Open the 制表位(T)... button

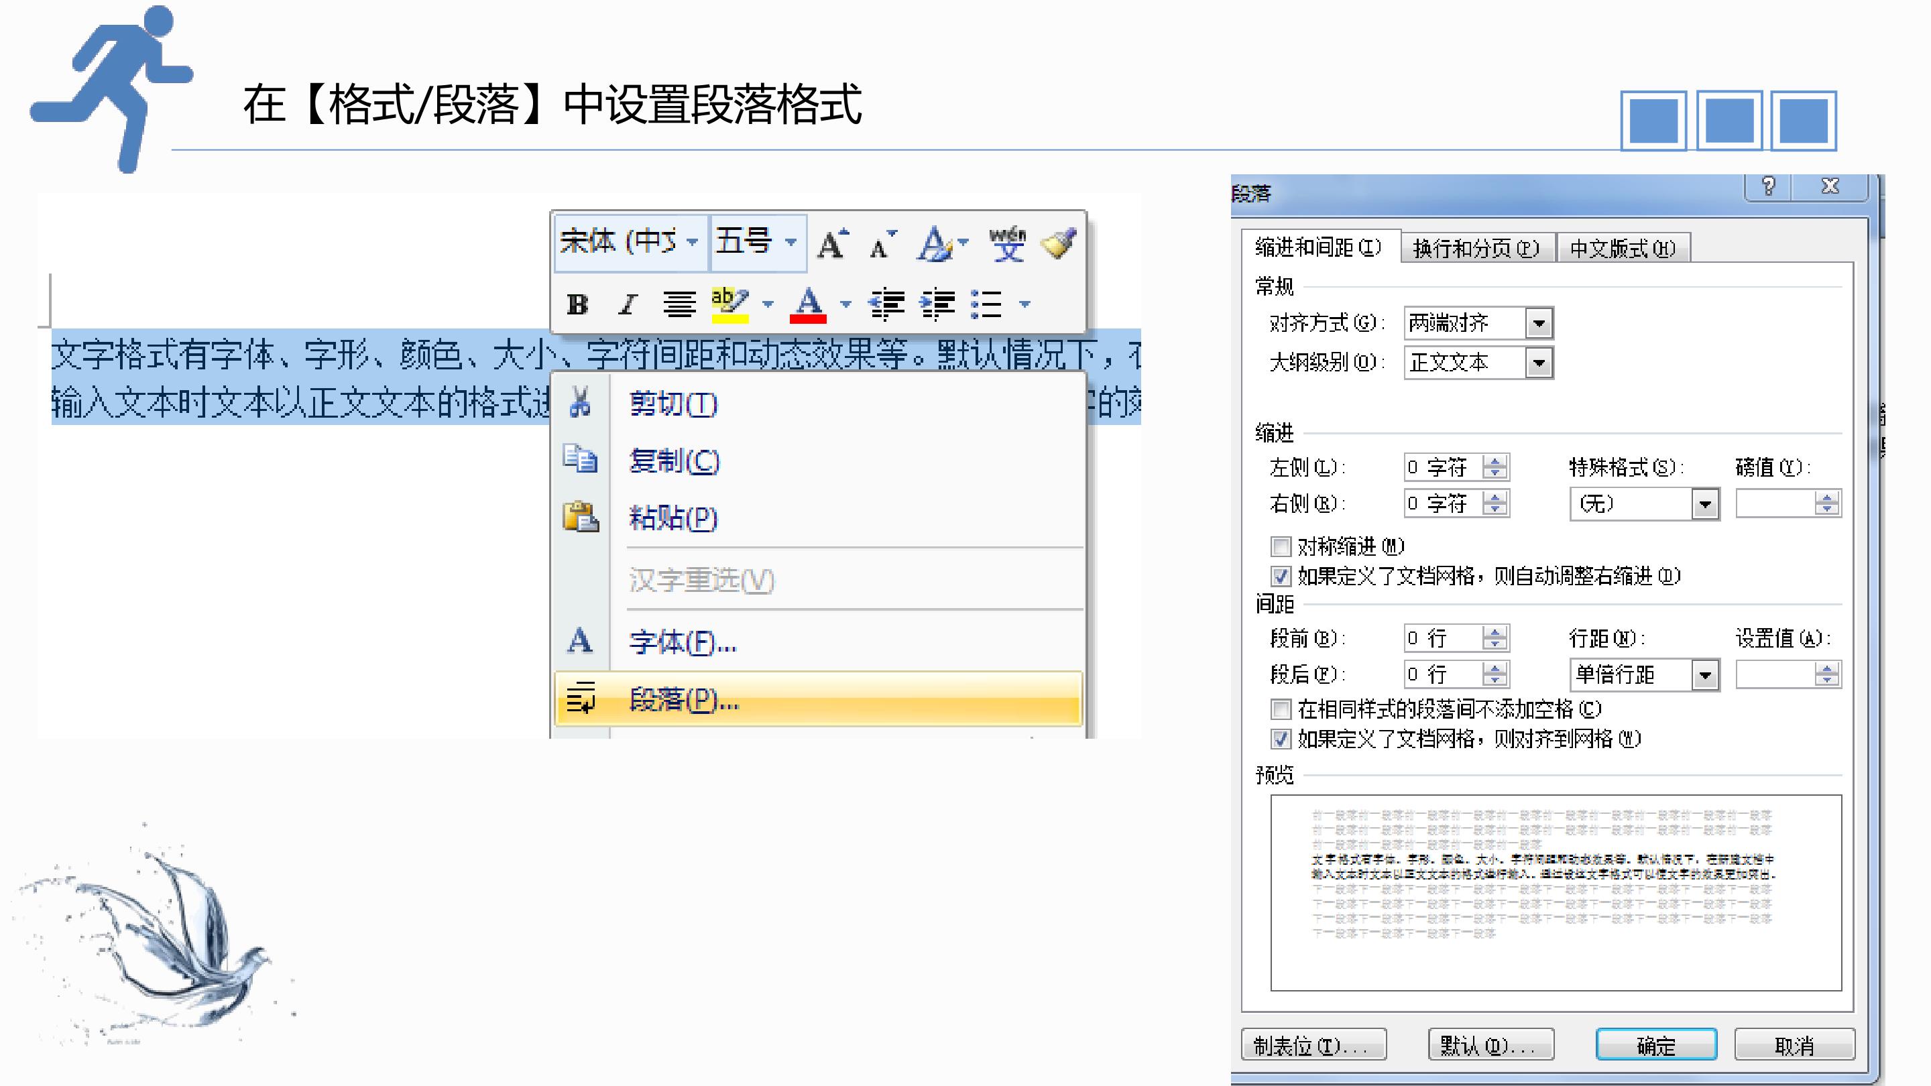(1314, 1045)
